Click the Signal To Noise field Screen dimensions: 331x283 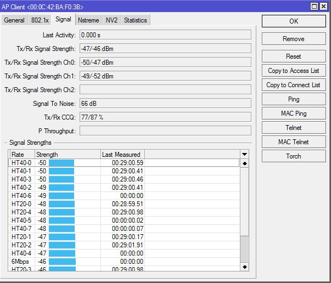click(x=165, y=103)
